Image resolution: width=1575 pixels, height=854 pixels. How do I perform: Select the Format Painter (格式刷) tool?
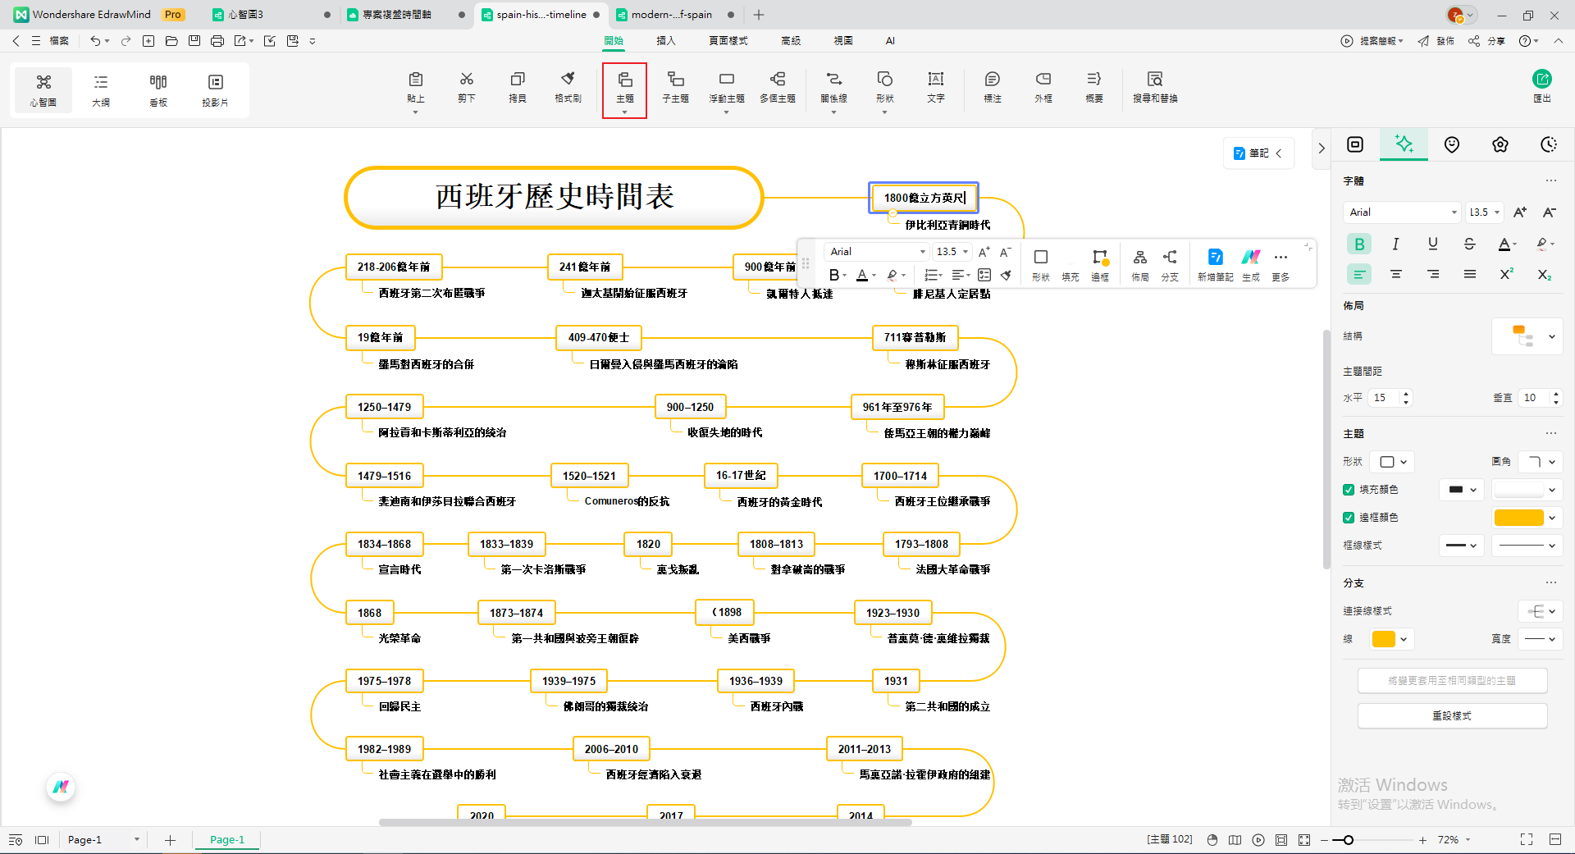567,88
